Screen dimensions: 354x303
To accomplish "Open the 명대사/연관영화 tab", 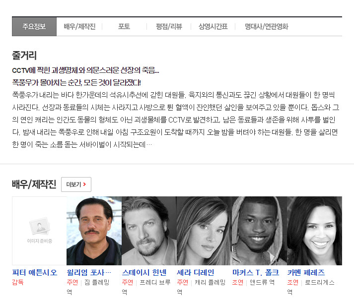I will click(266, 27).
